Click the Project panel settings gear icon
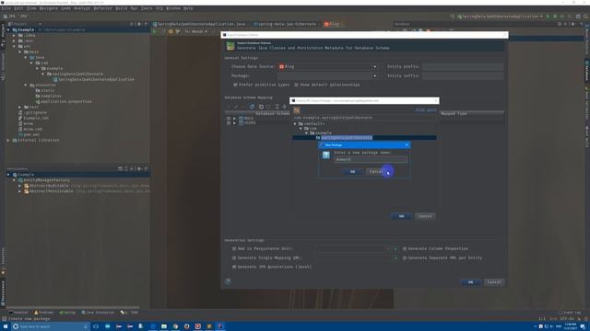The width and height of the screenshot is (590, 331). pos(139,24)
